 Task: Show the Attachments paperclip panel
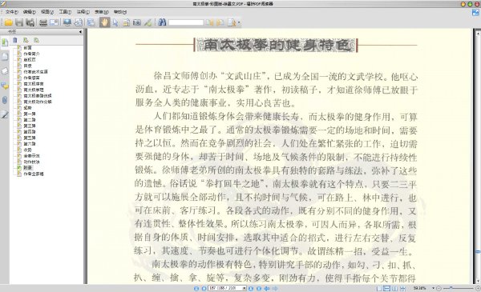5,100
